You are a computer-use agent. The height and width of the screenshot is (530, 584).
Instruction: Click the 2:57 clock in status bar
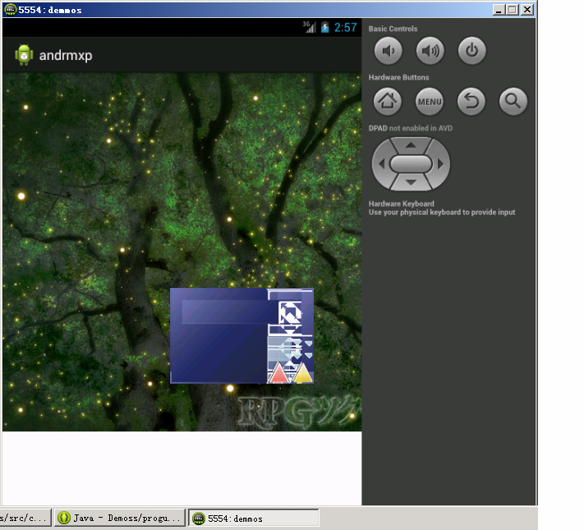coord(345,28)
